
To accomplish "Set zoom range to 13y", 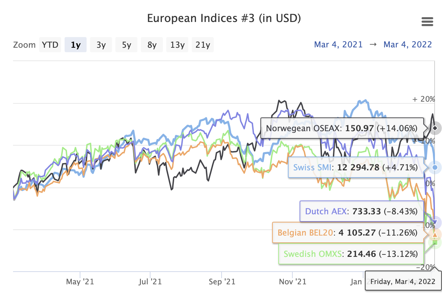I will tap(177, 45).
